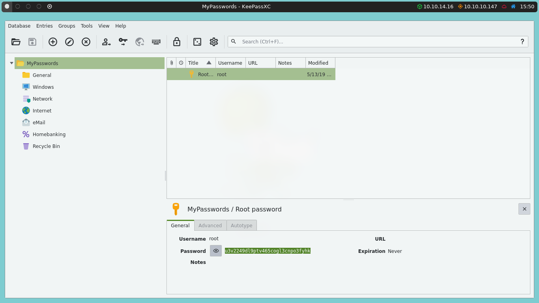This screenshot has height=303, width=539.
Task: Click the search magnifier icon
Action: 234,41
